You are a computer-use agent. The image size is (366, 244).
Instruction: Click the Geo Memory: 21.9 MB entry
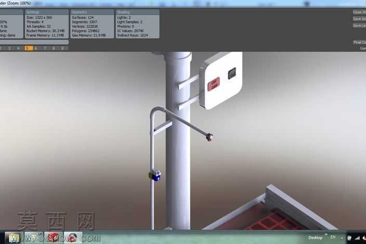pos(89,35)
